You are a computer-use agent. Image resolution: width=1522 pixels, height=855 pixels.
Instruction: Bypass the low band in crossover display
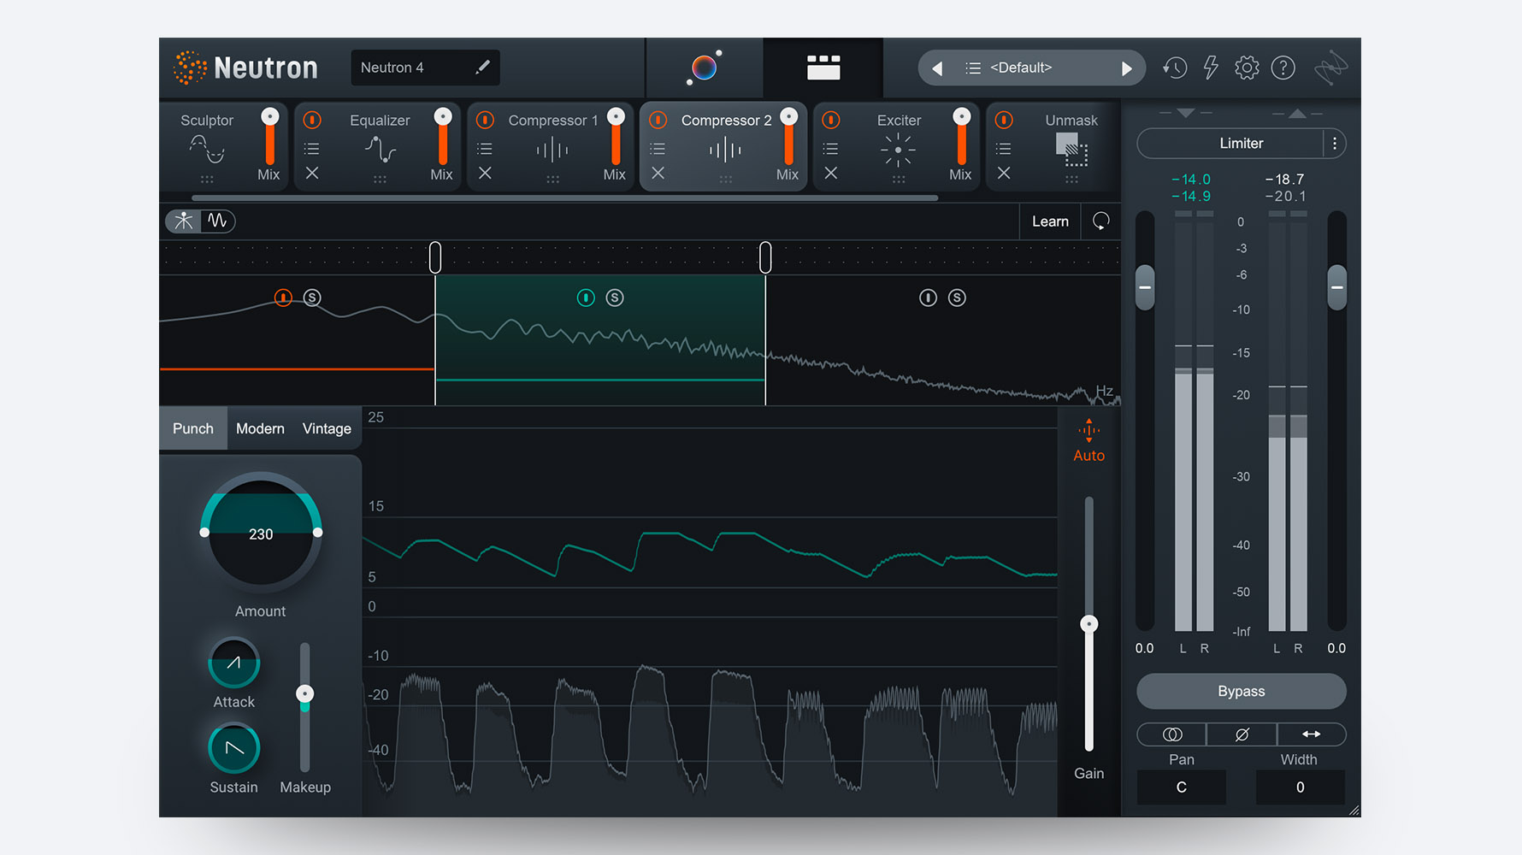coord(283,298)
